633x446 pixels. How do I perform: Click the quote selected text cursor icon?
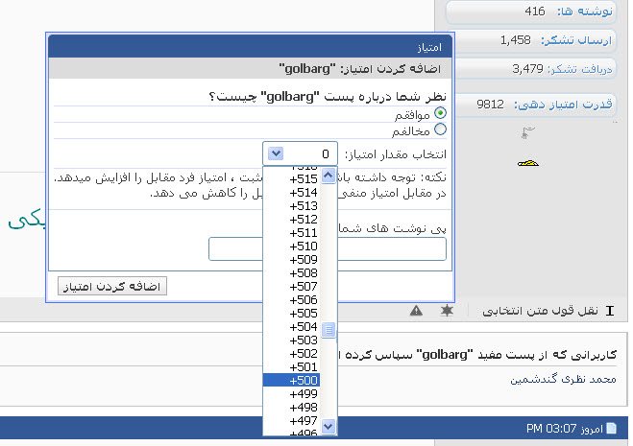coord(610,311)
